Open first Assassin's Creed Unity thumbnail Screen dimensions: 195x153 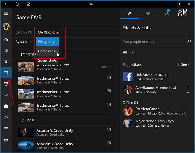26,132
